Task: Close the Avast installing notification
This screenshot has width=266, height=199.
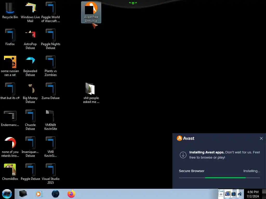Action: point(261,138)
